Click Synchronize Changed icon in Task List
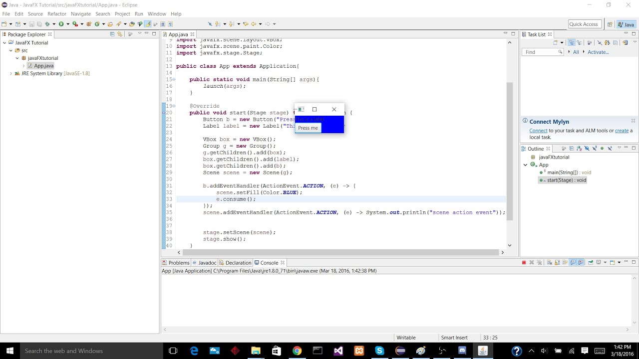639x359 pixels. [625, 43]
